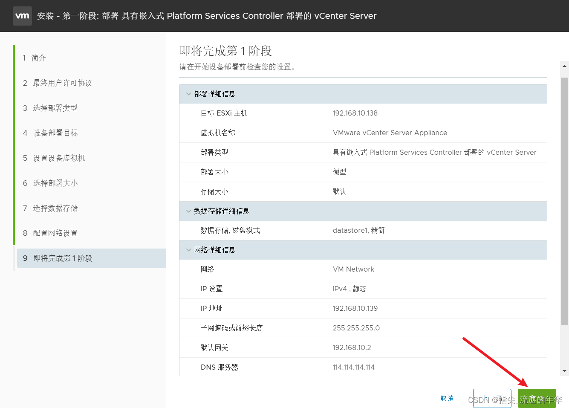Viewport: 569px width, 408px height.
Task: Click the 数据存储, 磁盘模式 label
Action: click(230, 230)
